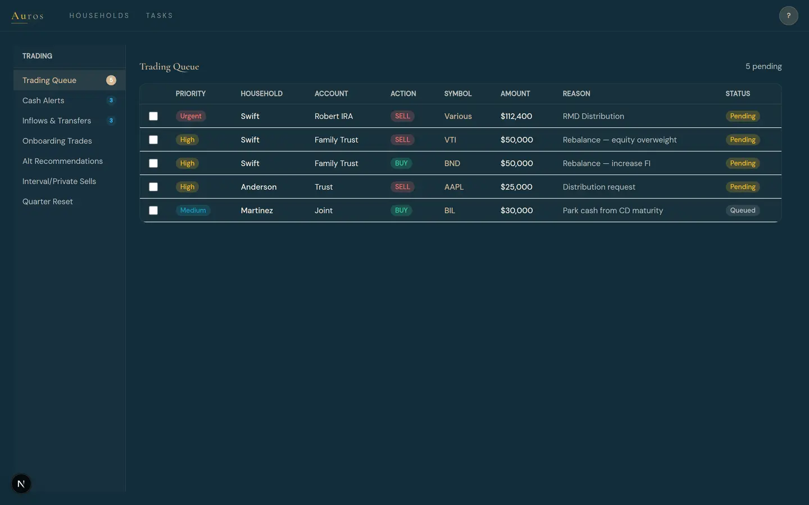Click the Auros logo
The height and width of the screenshot is (505, 809).
pos(27,16)
